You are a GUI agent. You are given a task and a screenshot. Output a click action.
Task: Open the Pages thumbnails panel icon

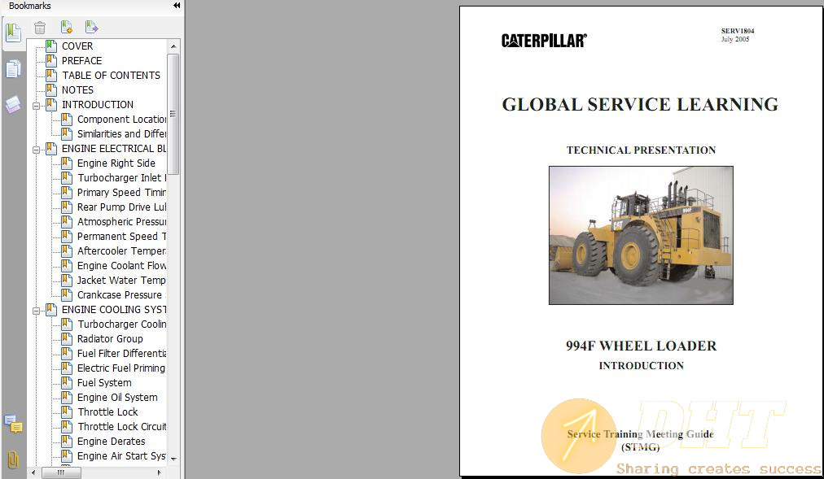pyautogui.click(x=13, y=69)
